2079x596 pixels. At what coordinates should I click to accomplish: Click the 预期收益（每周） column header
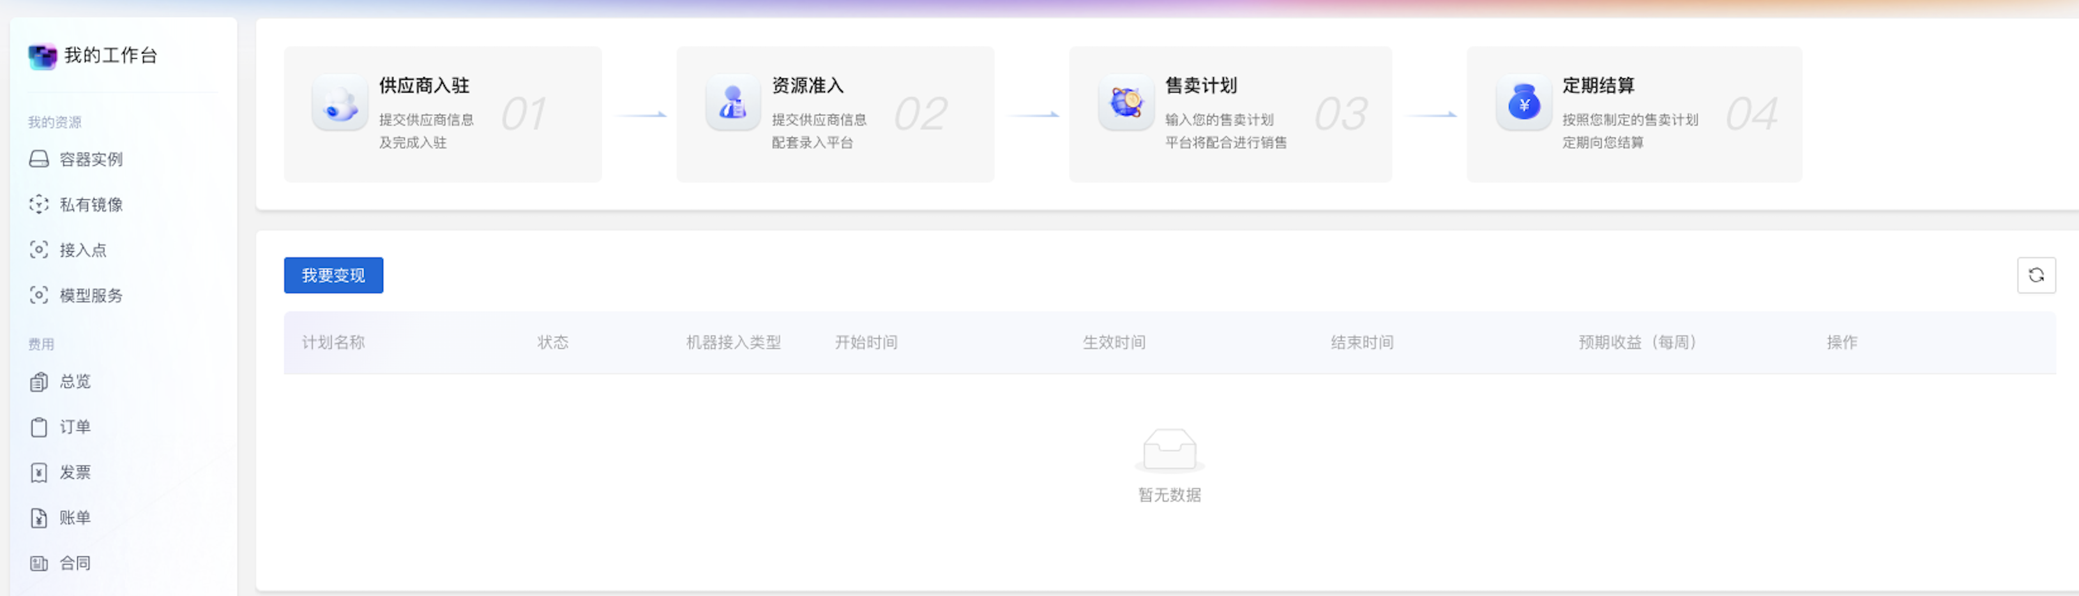click(x=1639, y=343)
